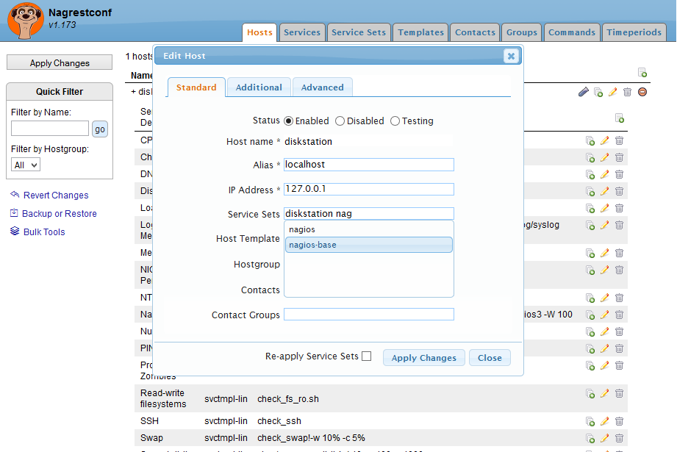The image size is (677, 452).
Task: Click the check_swap!-w 10% -c 5% text
Action: [311, 438]
